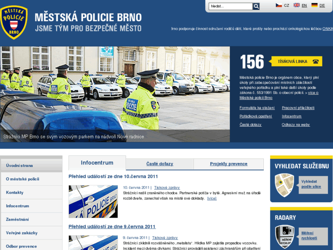333x250 pixels.
Task: Open police car thumbnail for 9. června article
Action: pyautogui.click(x=93, y=243)
